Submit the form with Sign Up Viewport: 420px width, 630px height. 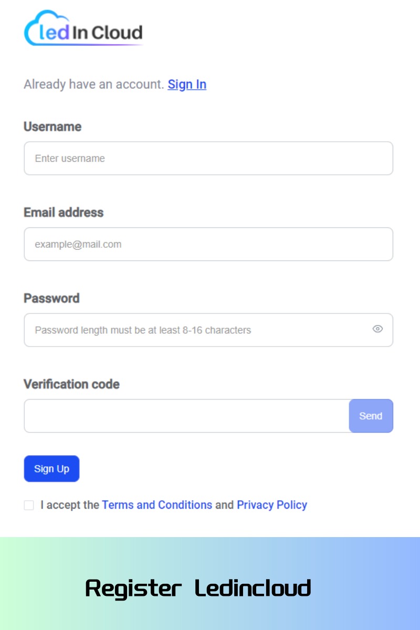coord(51,469)
